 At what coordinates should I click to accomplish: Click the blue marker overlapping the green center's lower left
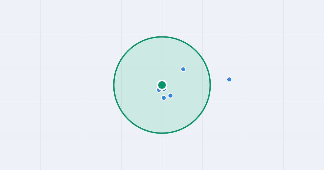click(158, 90)
